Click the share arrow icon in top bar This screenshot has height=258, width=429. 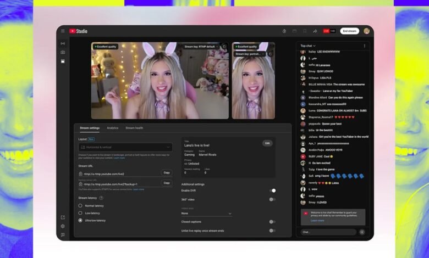click(x=315, y=31)
